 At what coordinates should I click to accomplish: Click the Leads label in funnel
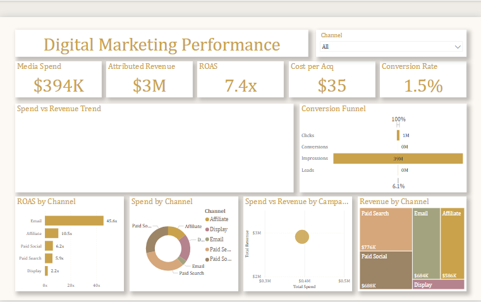(x=308, y=170)
